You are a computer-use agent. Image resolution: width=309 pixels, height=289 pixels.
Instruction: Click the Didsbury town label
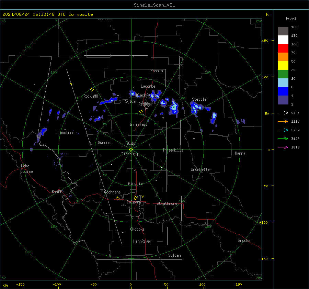tap(129, 154)
